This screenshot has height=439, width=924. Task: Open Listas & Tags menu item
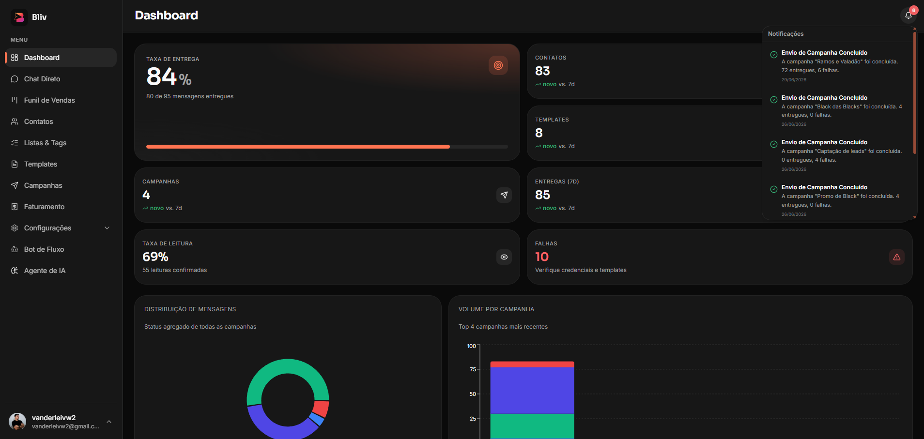pos(61,143)
